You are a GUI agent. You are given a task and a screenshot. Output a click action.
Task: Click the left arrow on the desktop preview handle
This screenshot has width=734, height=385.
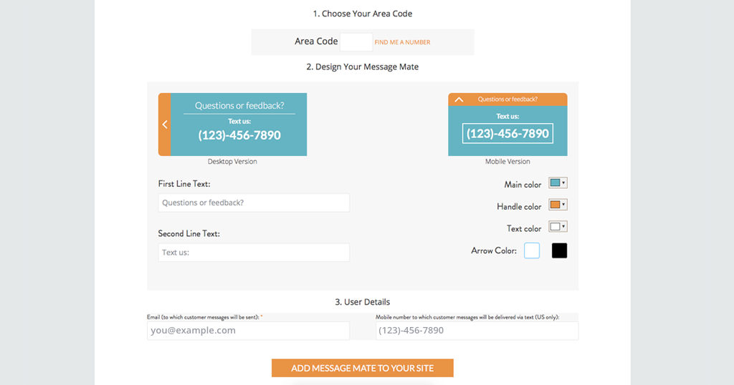pos(164,125)
